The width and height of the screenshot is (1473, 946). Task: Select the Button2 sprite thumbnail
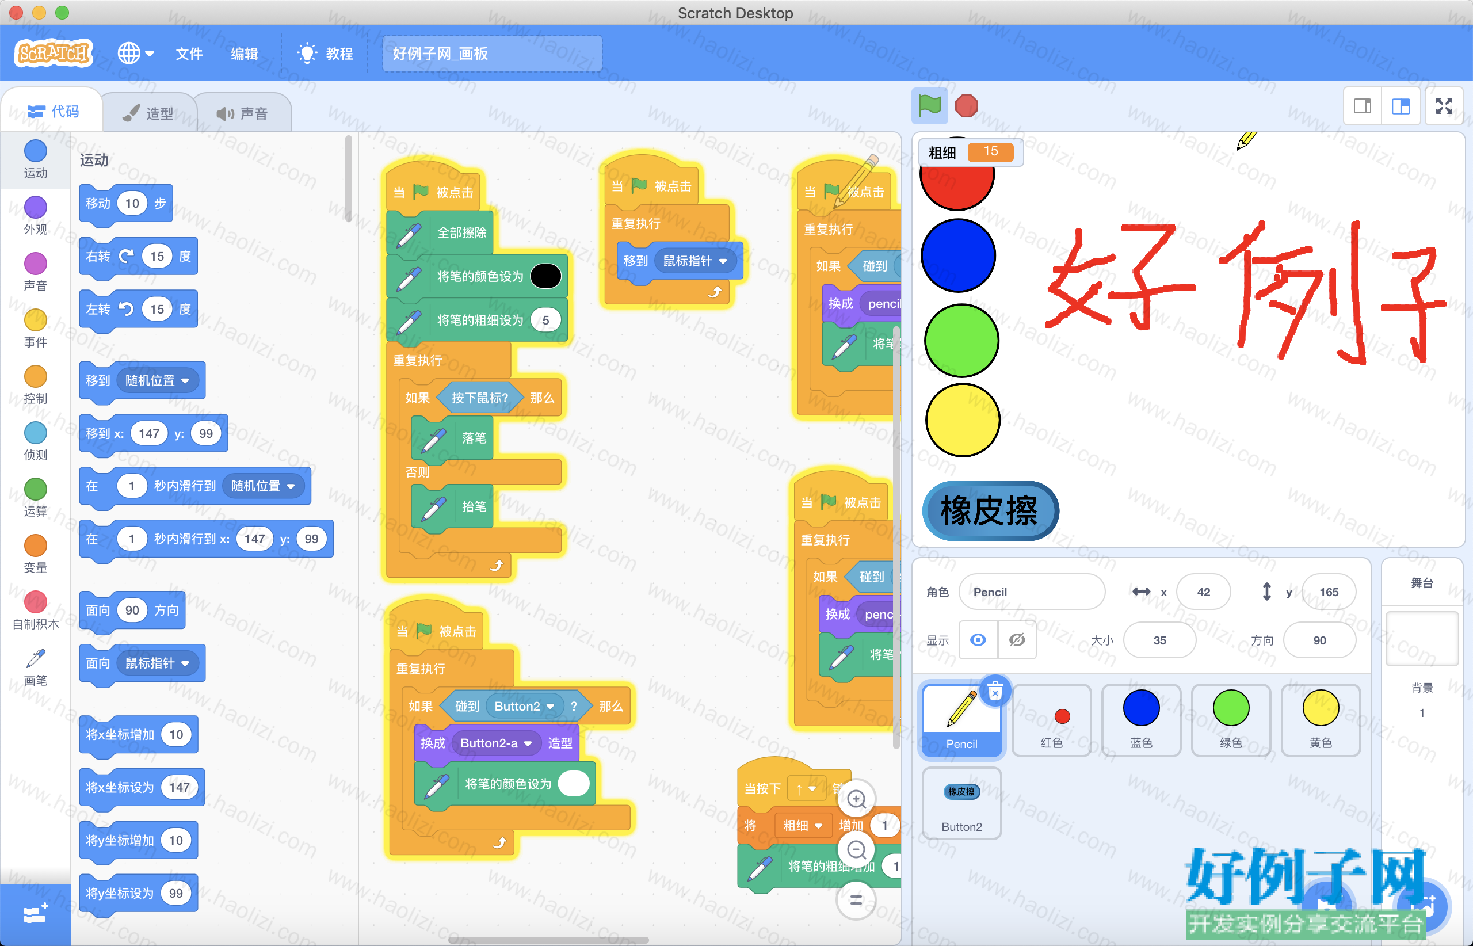point(962,803)
